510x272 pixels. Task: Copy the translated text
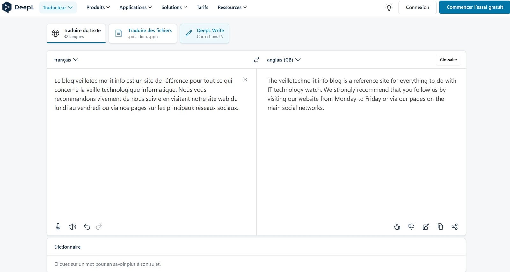coord(440,227)
